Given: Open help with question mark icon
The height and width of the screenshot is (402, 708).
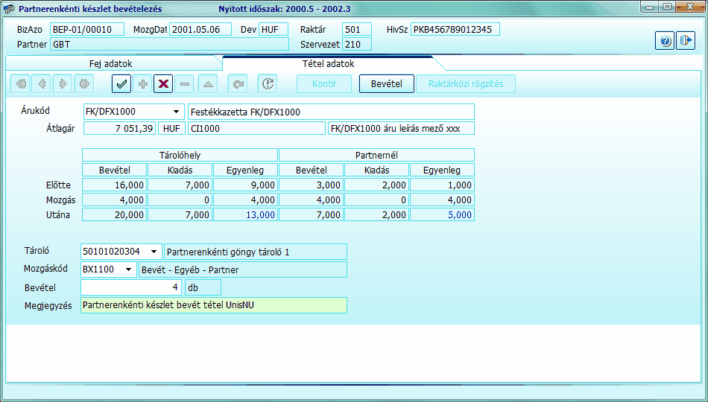Looking at the screenshot, I should 665,41.
